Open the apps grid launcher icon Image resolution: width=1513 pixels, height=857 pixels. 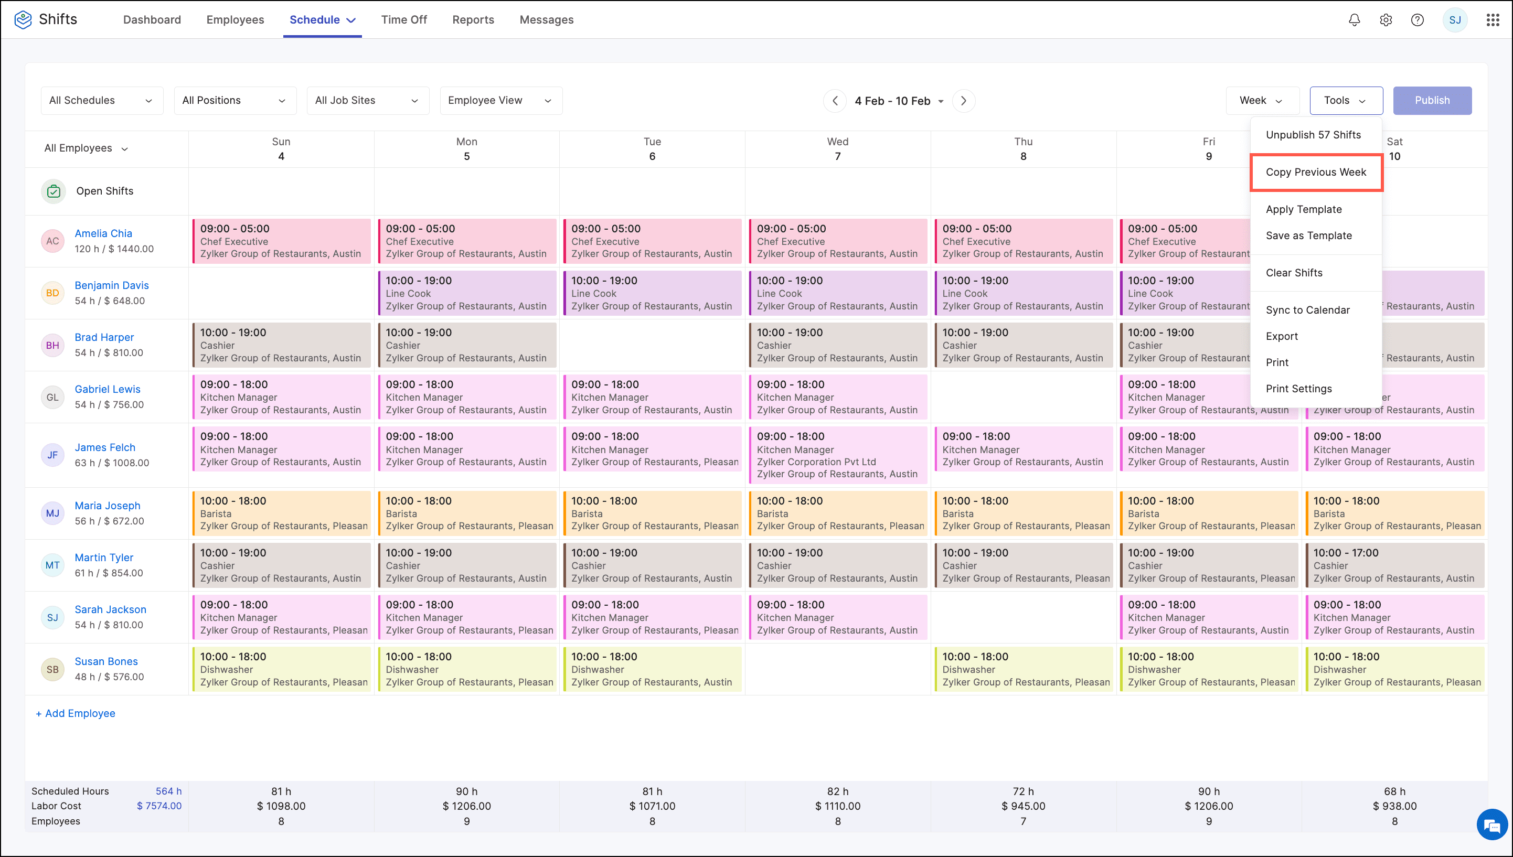coord(1493,20)
